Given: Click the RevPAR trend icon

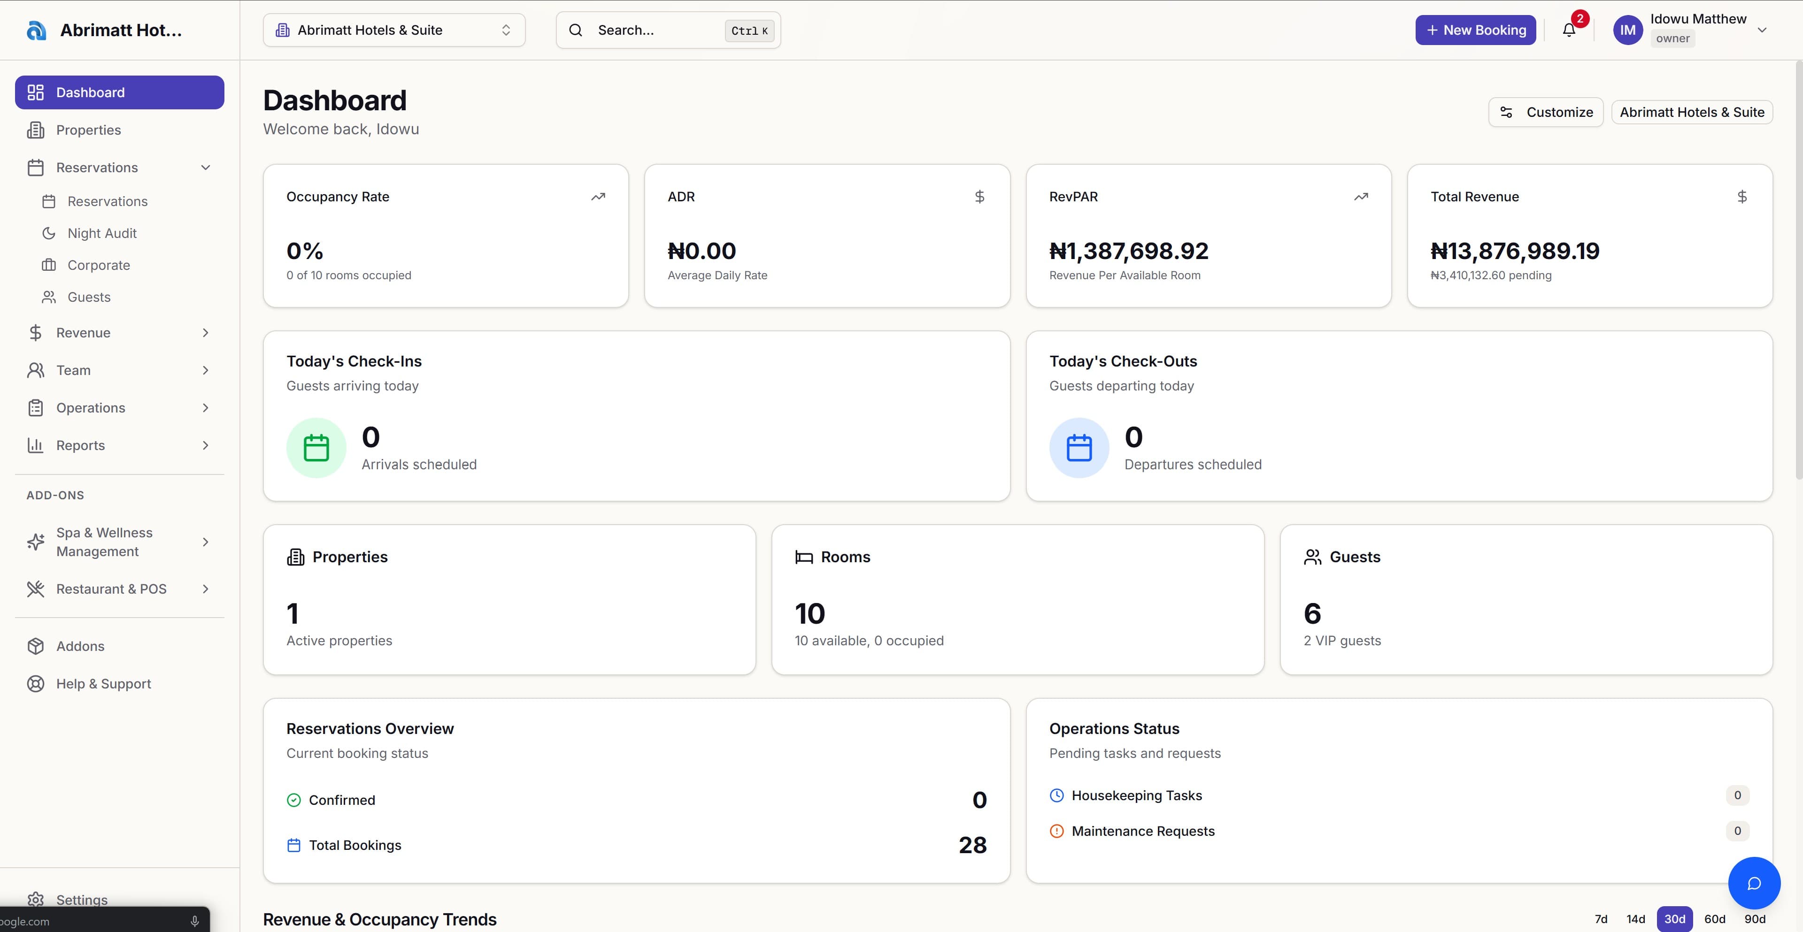Looking at the screenshot, I should 1361,197.
